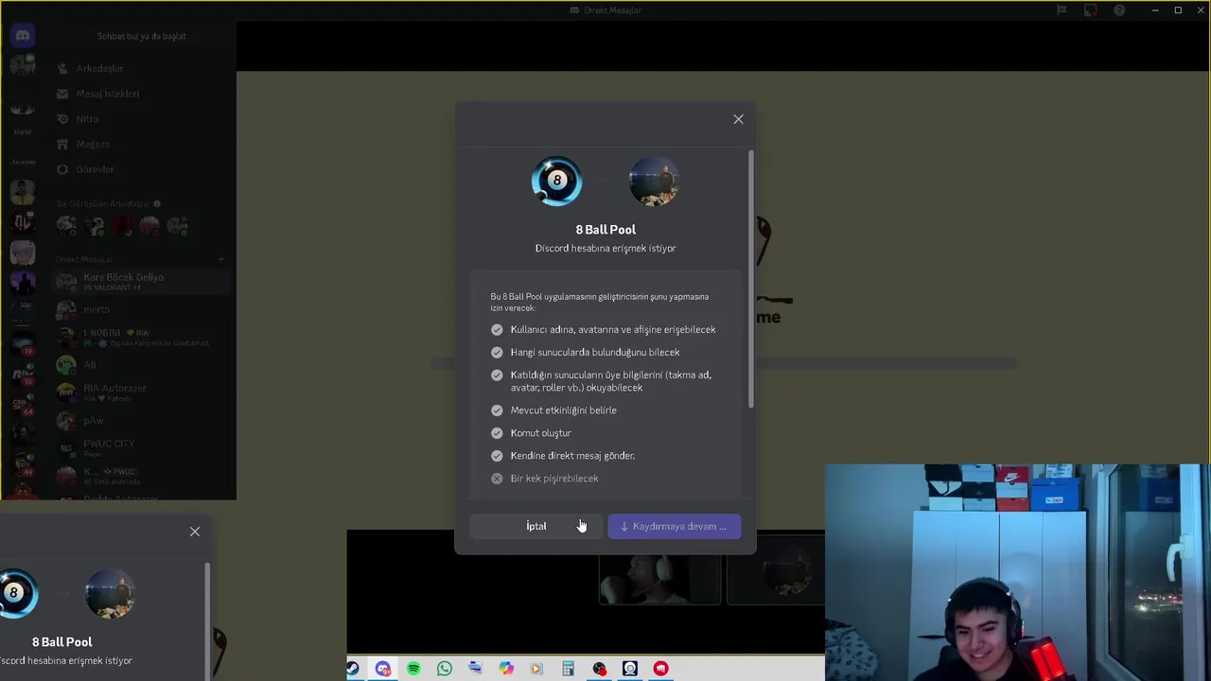Open Copilot from the taskbar
The image size is (1211, 681).
pos(506,669)
